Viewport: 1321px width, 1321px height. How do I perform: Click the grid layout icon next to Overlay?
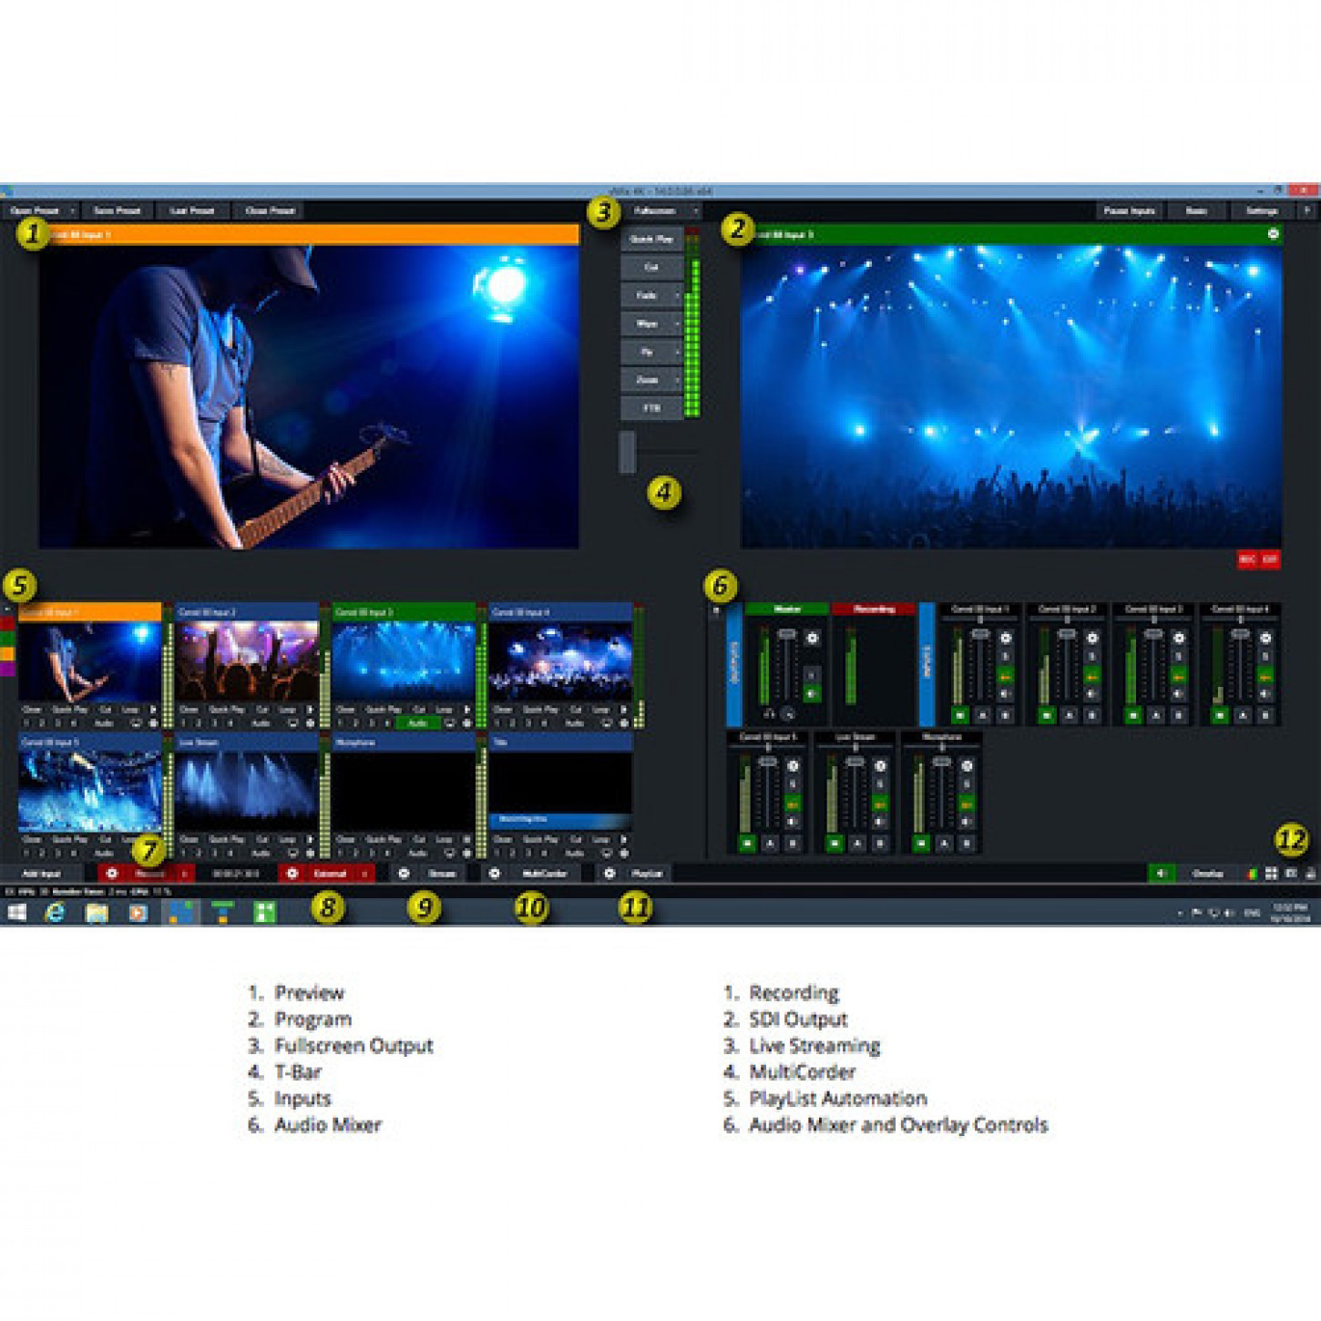[1271, 874]
